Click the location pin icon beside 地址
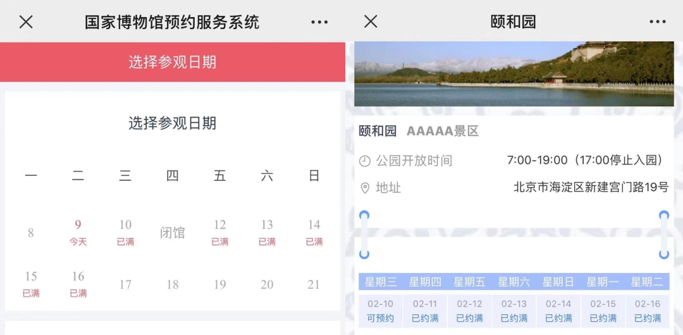 pos(365,188)
